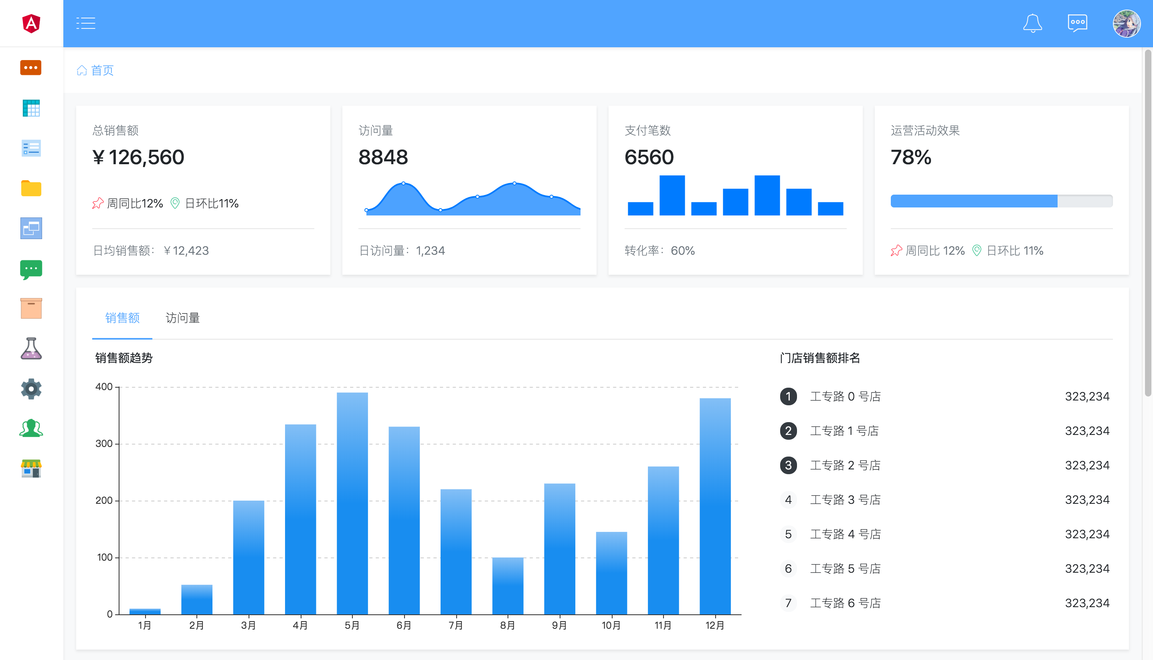Screen dimensions: 1153x660
Task: Open the orange ellipsis sidebar item
Action: point(31,68)
